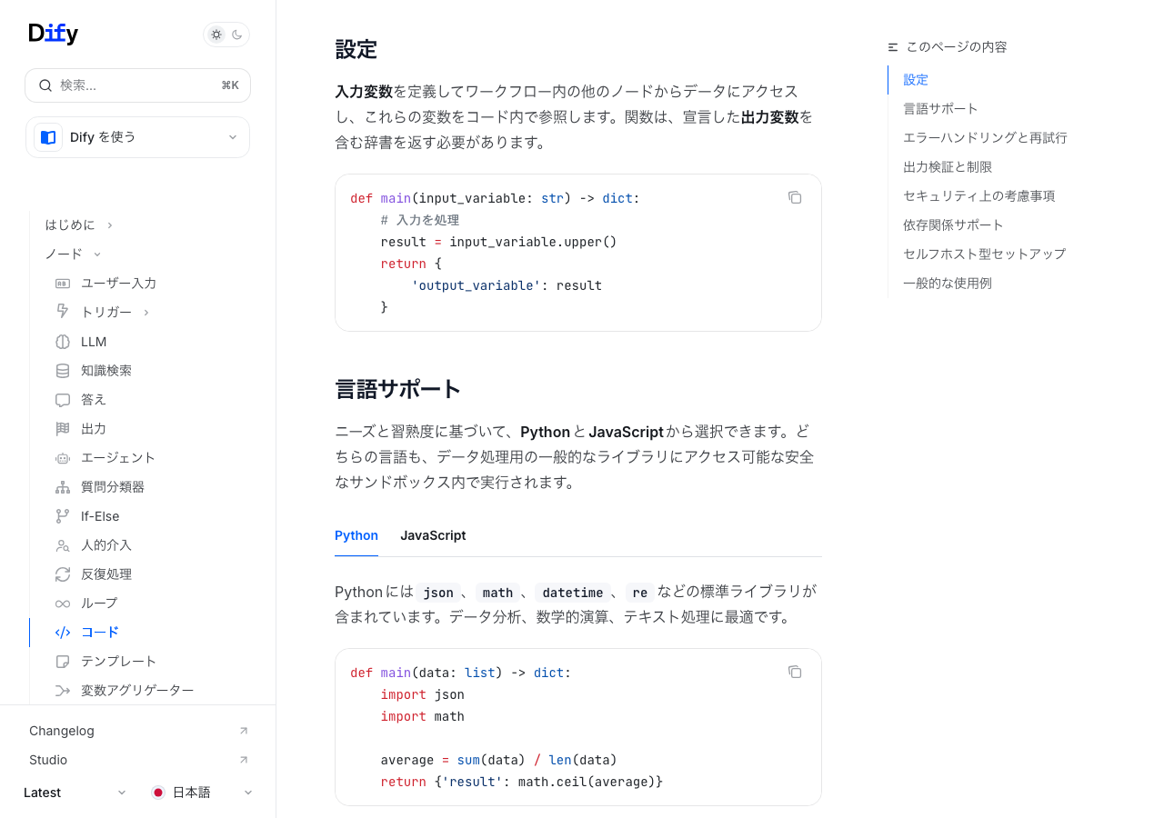The image size is (1164, 818).
Task: Click the 質問分類器 hierarchy icon
Action: [63, 487]
